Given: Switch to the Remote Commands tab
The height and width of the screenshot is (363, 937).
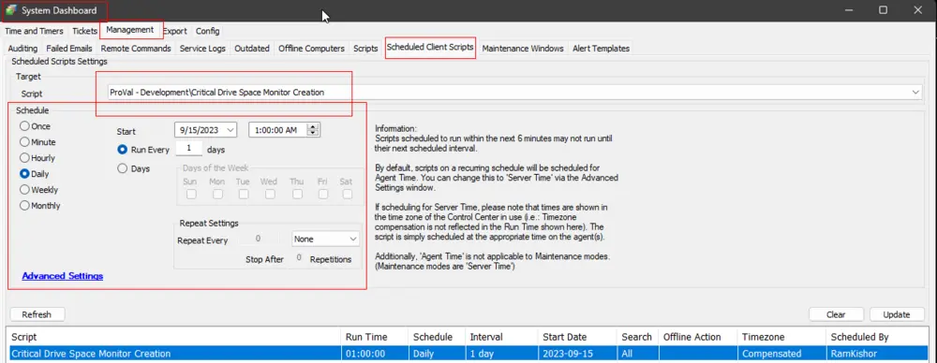Looking at the screenshot, I should click(x=136, y=49).
